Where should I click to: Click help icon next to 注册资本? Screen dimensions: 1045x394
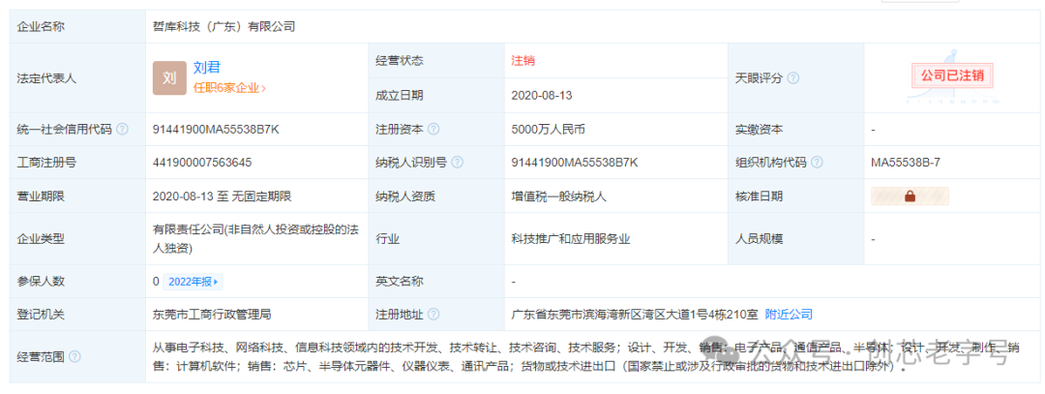click(433, 130)
